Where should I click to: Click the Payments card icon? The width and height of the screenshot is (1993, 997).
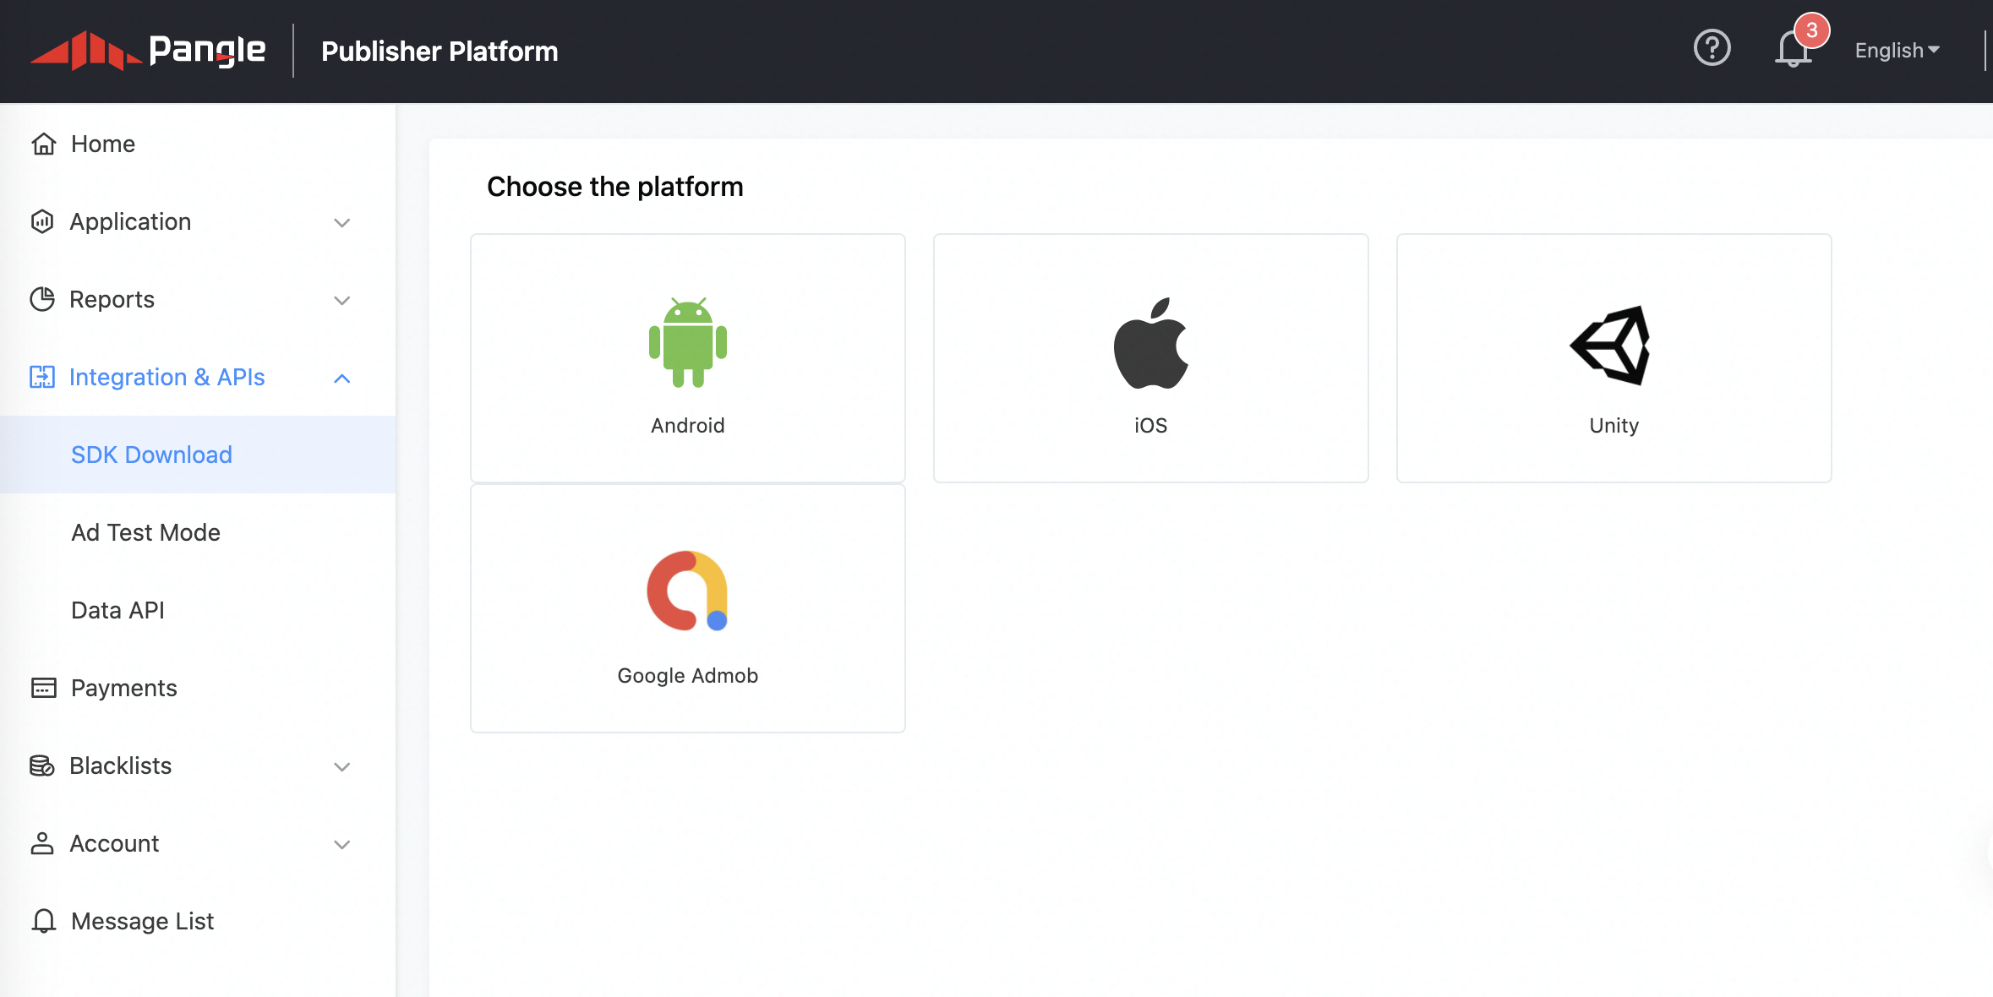44,688
